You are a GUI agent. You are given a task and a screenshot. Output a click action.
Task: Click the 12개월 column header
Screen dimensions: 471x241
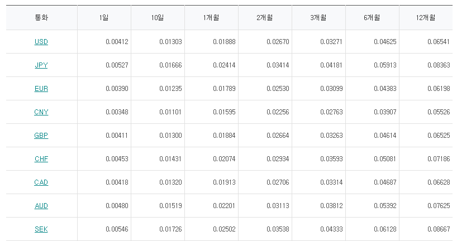coord(426,18)
